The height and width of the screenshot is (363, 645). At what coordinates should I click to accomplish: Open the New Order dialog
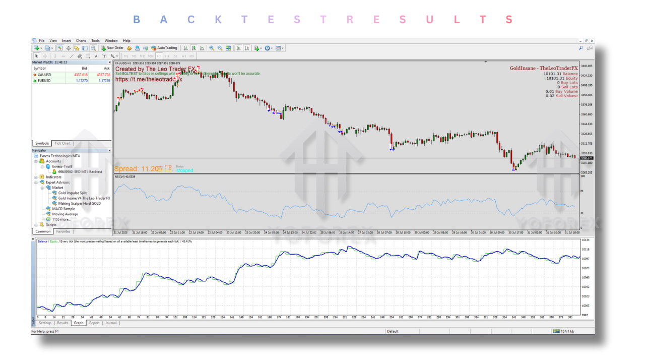click(x=113, y=48)
